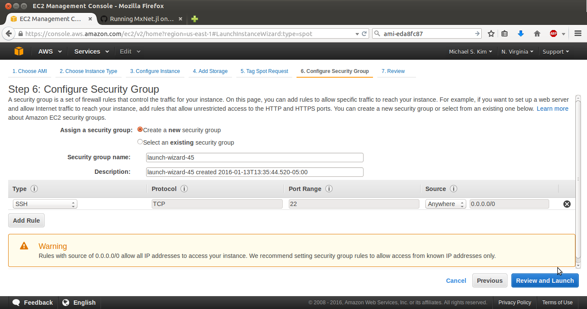Viewport: 587px width, 309px height.
Task: Click the Previous button
Action: click(x=490, y=281)
